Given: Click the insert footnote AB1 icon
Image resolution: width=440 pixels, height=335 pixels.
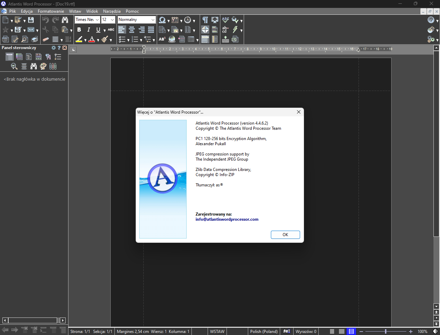Looking at the screenshot, I should click(162, 39).
